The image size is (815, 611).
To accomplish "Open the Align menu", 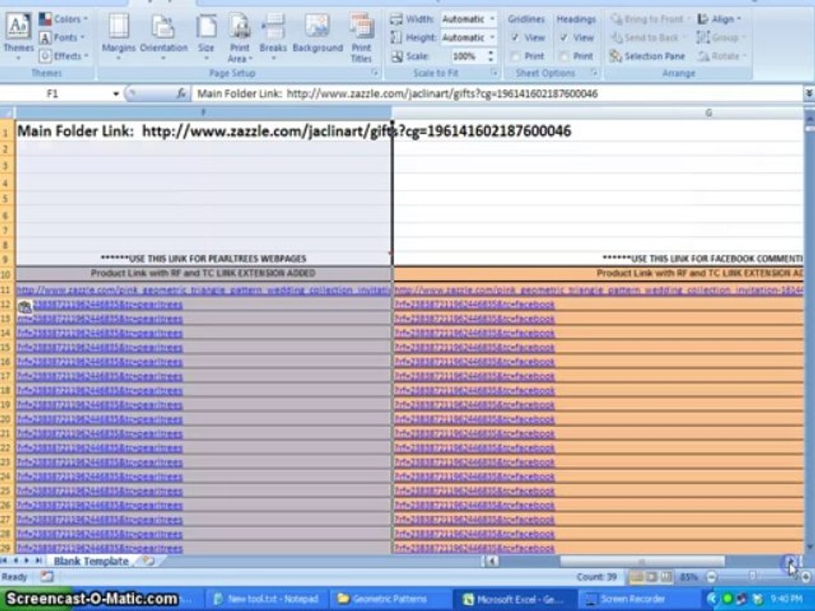I will (719, 20).
